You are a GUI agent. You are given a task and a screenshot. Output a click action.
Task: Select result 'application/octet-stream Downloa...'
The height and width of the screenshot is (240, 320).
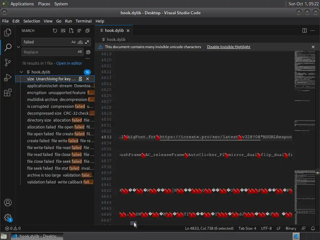55,86
